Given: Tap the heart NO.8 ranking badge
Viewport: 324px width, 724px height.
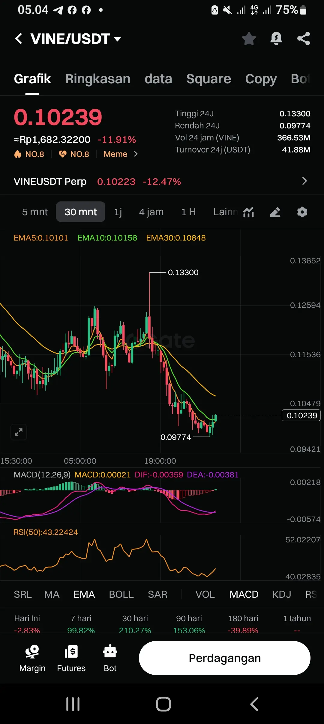Looking at the screenshot, I should coord(74,154).
